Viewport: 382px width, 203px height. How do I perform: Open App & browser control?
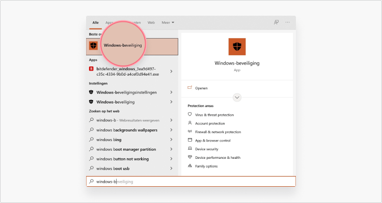(213, 141)
